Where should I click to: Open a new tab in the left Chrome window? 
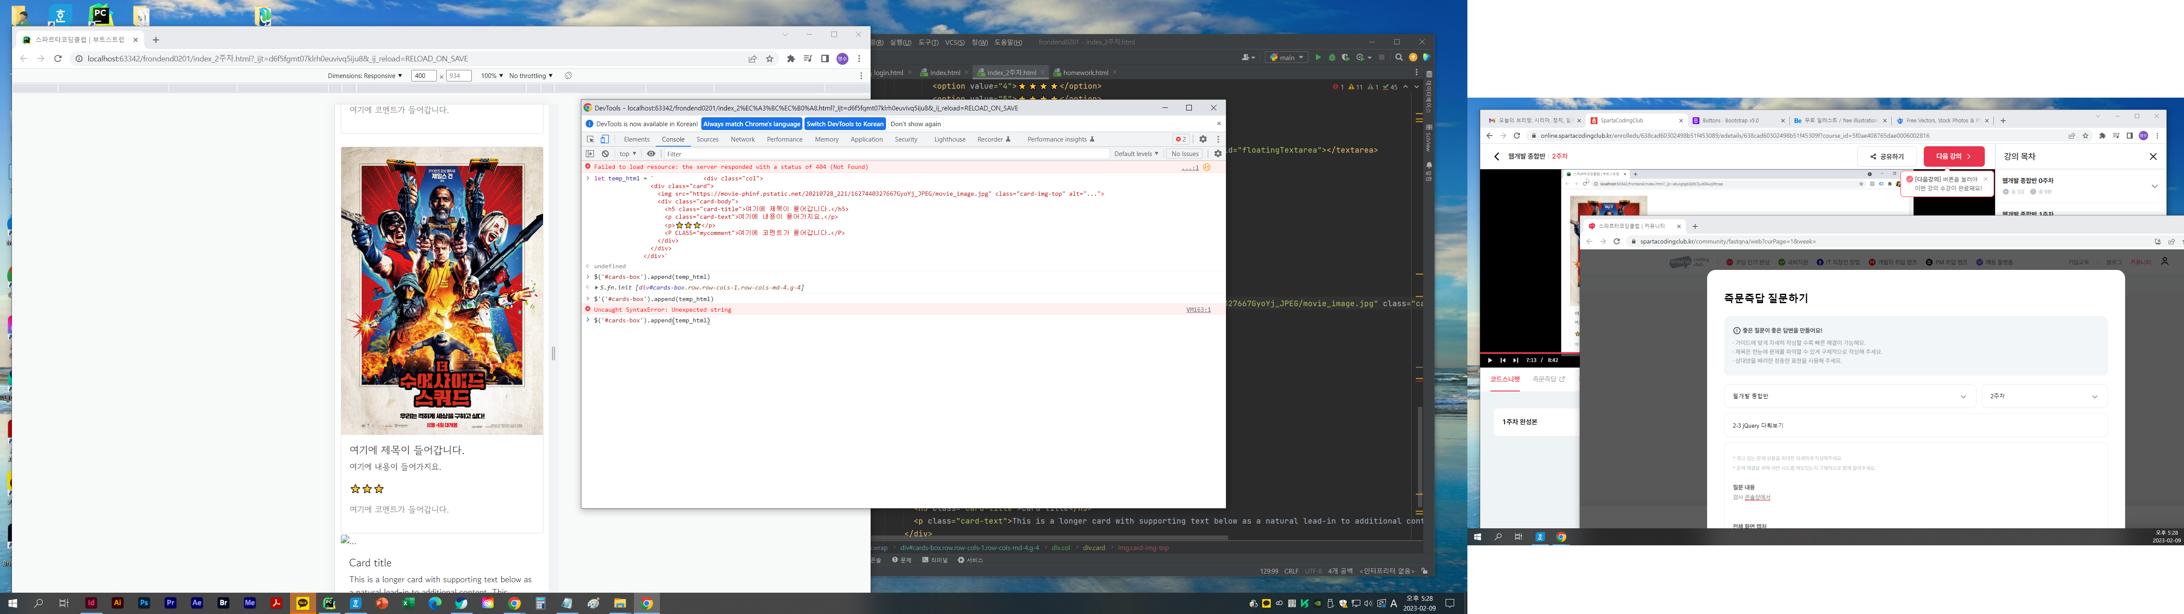tap(155, 40)
